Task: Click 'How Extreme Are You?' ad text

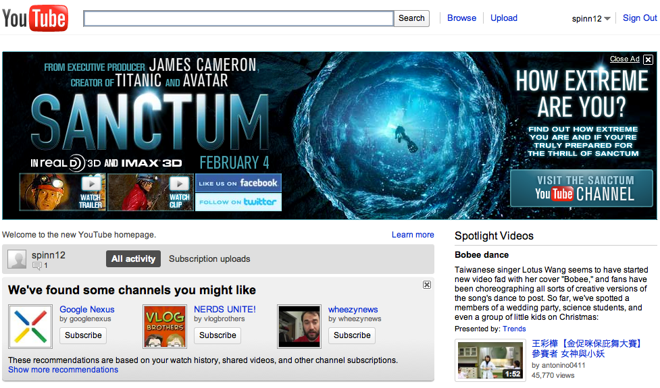Action: (582, 93)
